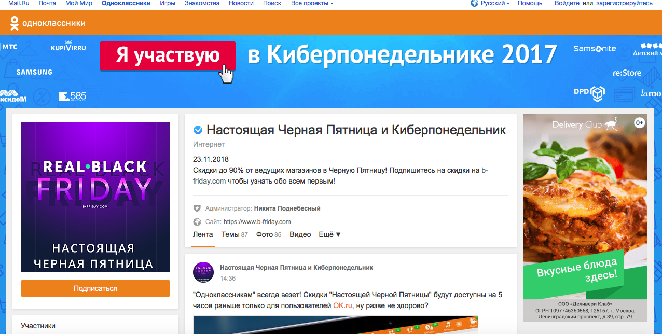Click the Интернет category label

click(209, 145)
